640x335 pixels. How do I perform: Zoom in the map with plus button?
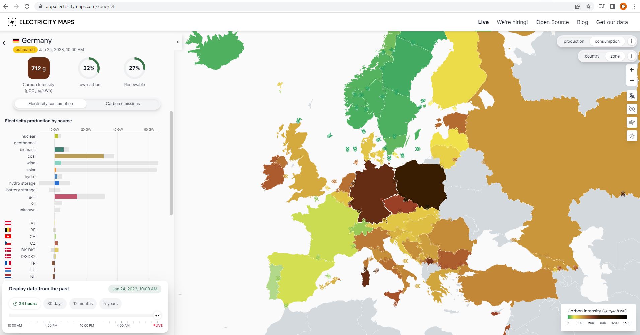click(x=632, y=70)
